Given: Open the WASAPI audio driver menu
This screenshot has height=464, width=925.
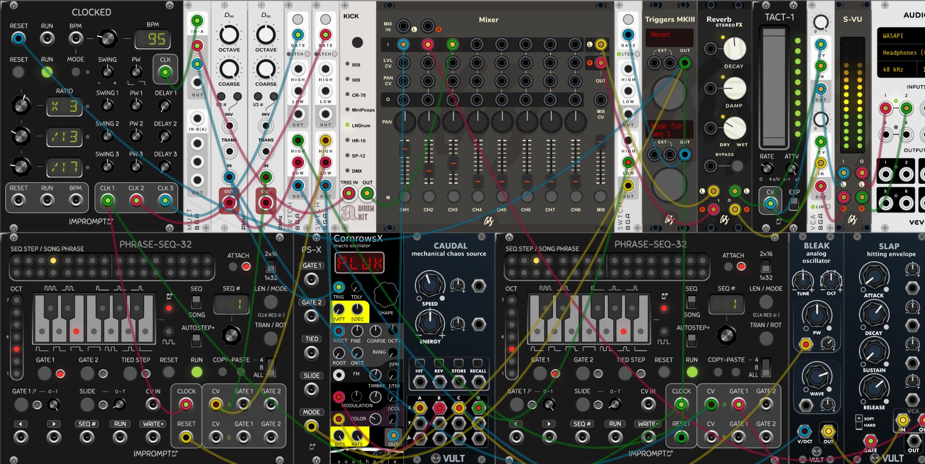Looking at the screenshot, I should point(901,36).
